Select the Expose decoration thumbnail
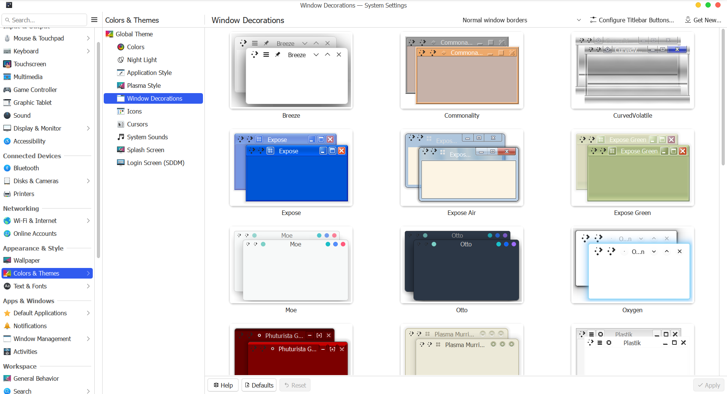Image resolution: width=727 pixels, height=394 pixels. pos(291,168)
